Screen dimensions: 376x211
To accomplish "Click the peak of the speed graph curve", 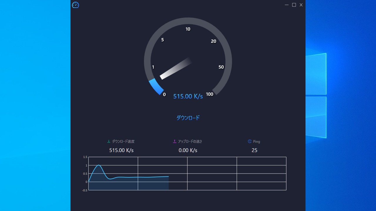I will (99, 165).
